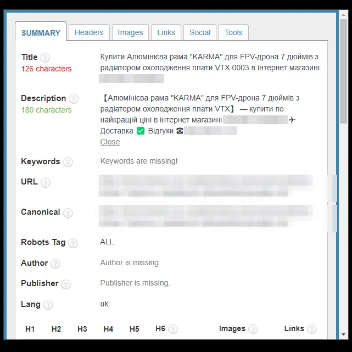Click the help icon next to Canonical
The width and height of the screenshot is (352, 352).
pyautogui.click(x=68, y=213)
